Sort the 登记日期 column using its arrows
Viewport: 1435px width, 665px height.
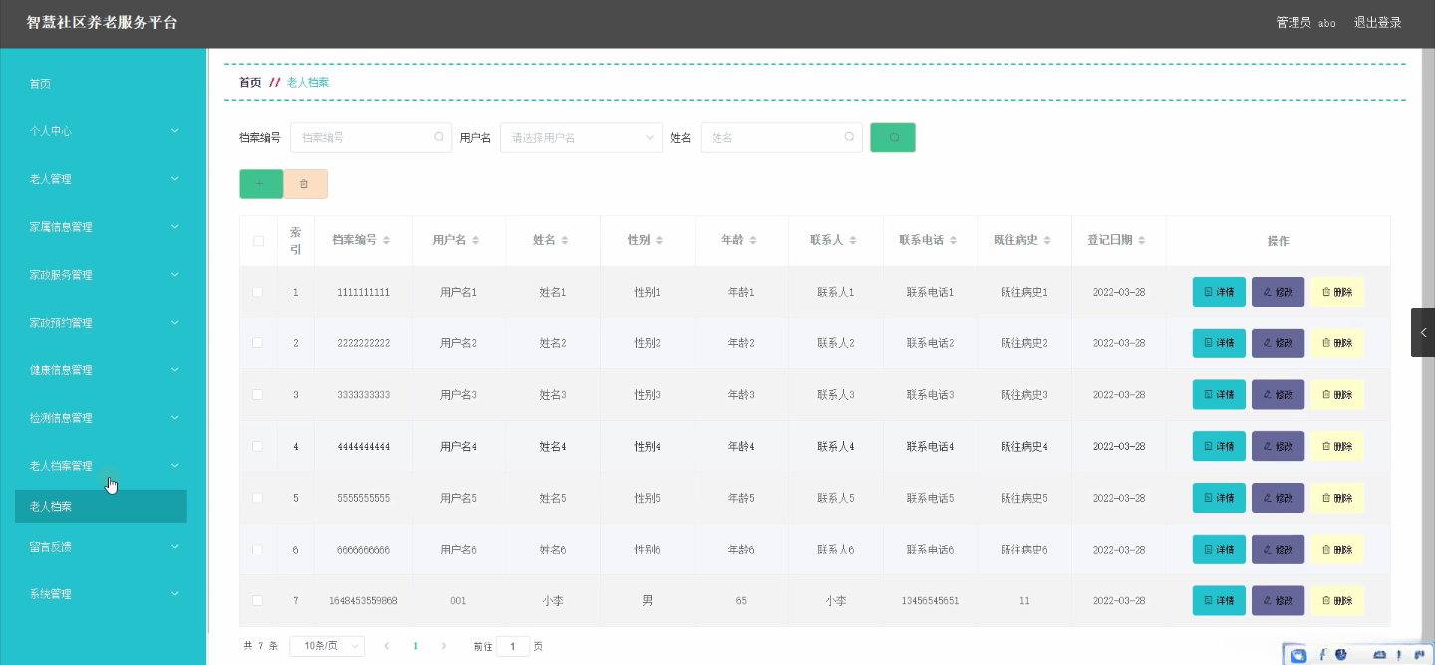[1141, 241]
